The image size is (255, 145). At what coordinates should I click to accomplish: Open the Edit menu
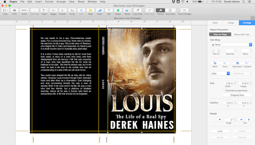30,2
